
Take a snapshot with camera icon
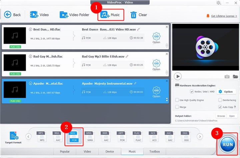point(227,76)
